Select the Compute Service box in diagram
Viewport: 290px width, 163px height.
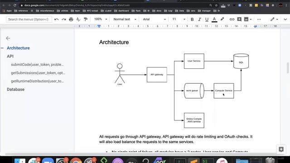224,91
